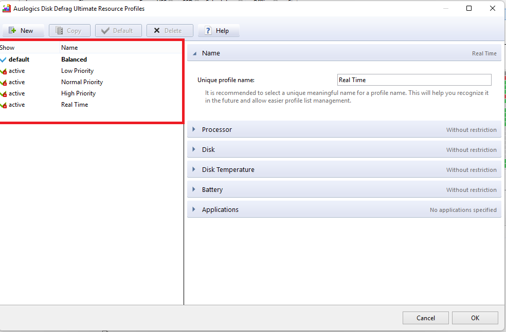Screen dimensions: 506x332
Task: Toggle the active icon for Normal Priority
Action: (x=3, y=83)
